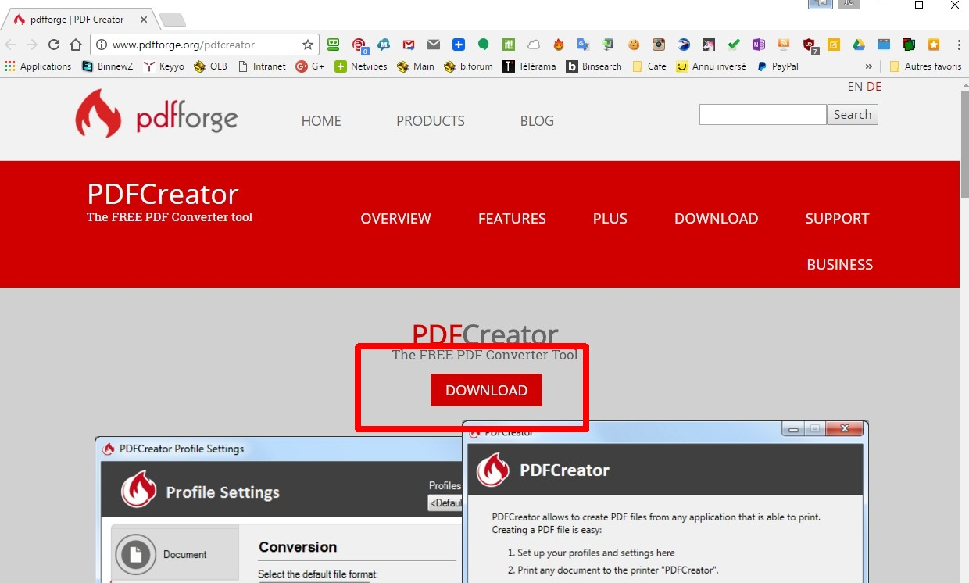Open DOWNLOAD in the red navigation bar
The width and height of the screenshot is (969, 583).
click(x=717, y=219)
